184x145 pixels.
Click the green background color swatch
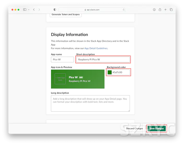[110, 72]
